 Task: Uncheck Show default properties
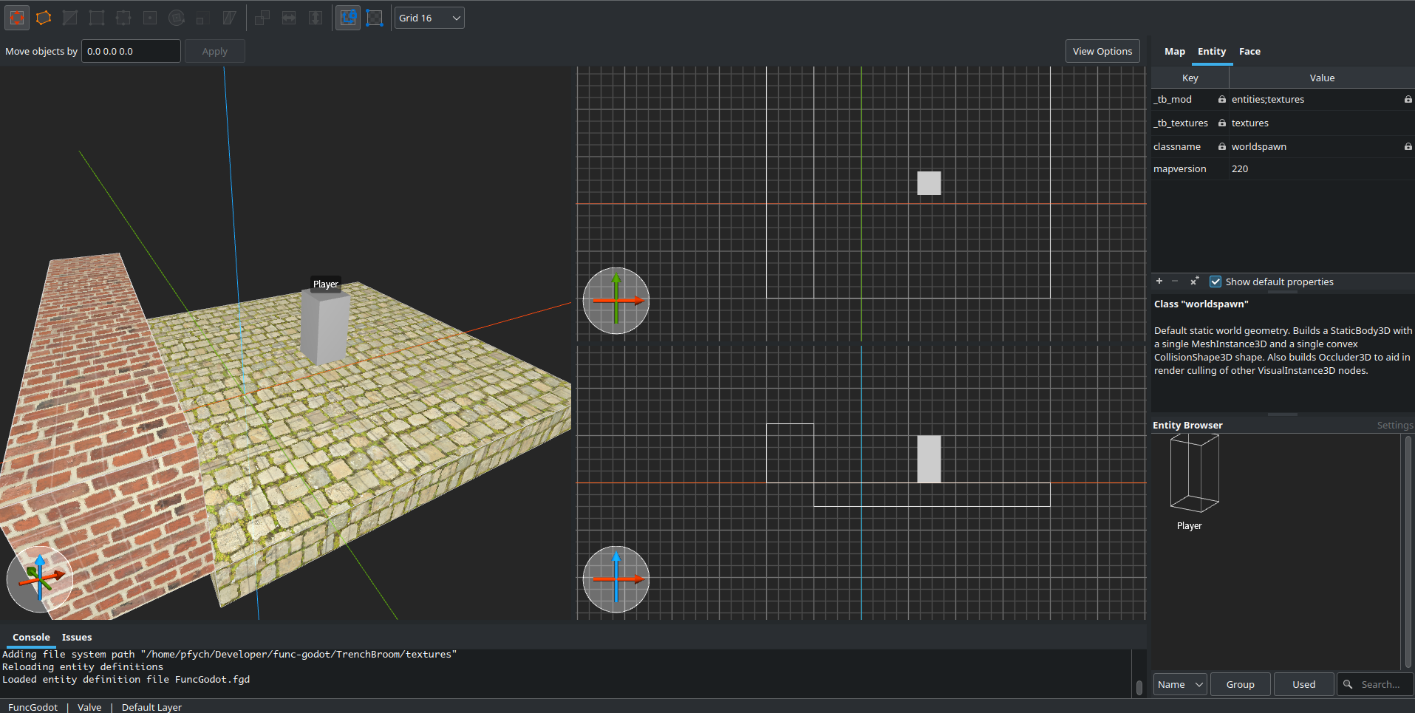pyautogui.click(x=1215, y=282)
